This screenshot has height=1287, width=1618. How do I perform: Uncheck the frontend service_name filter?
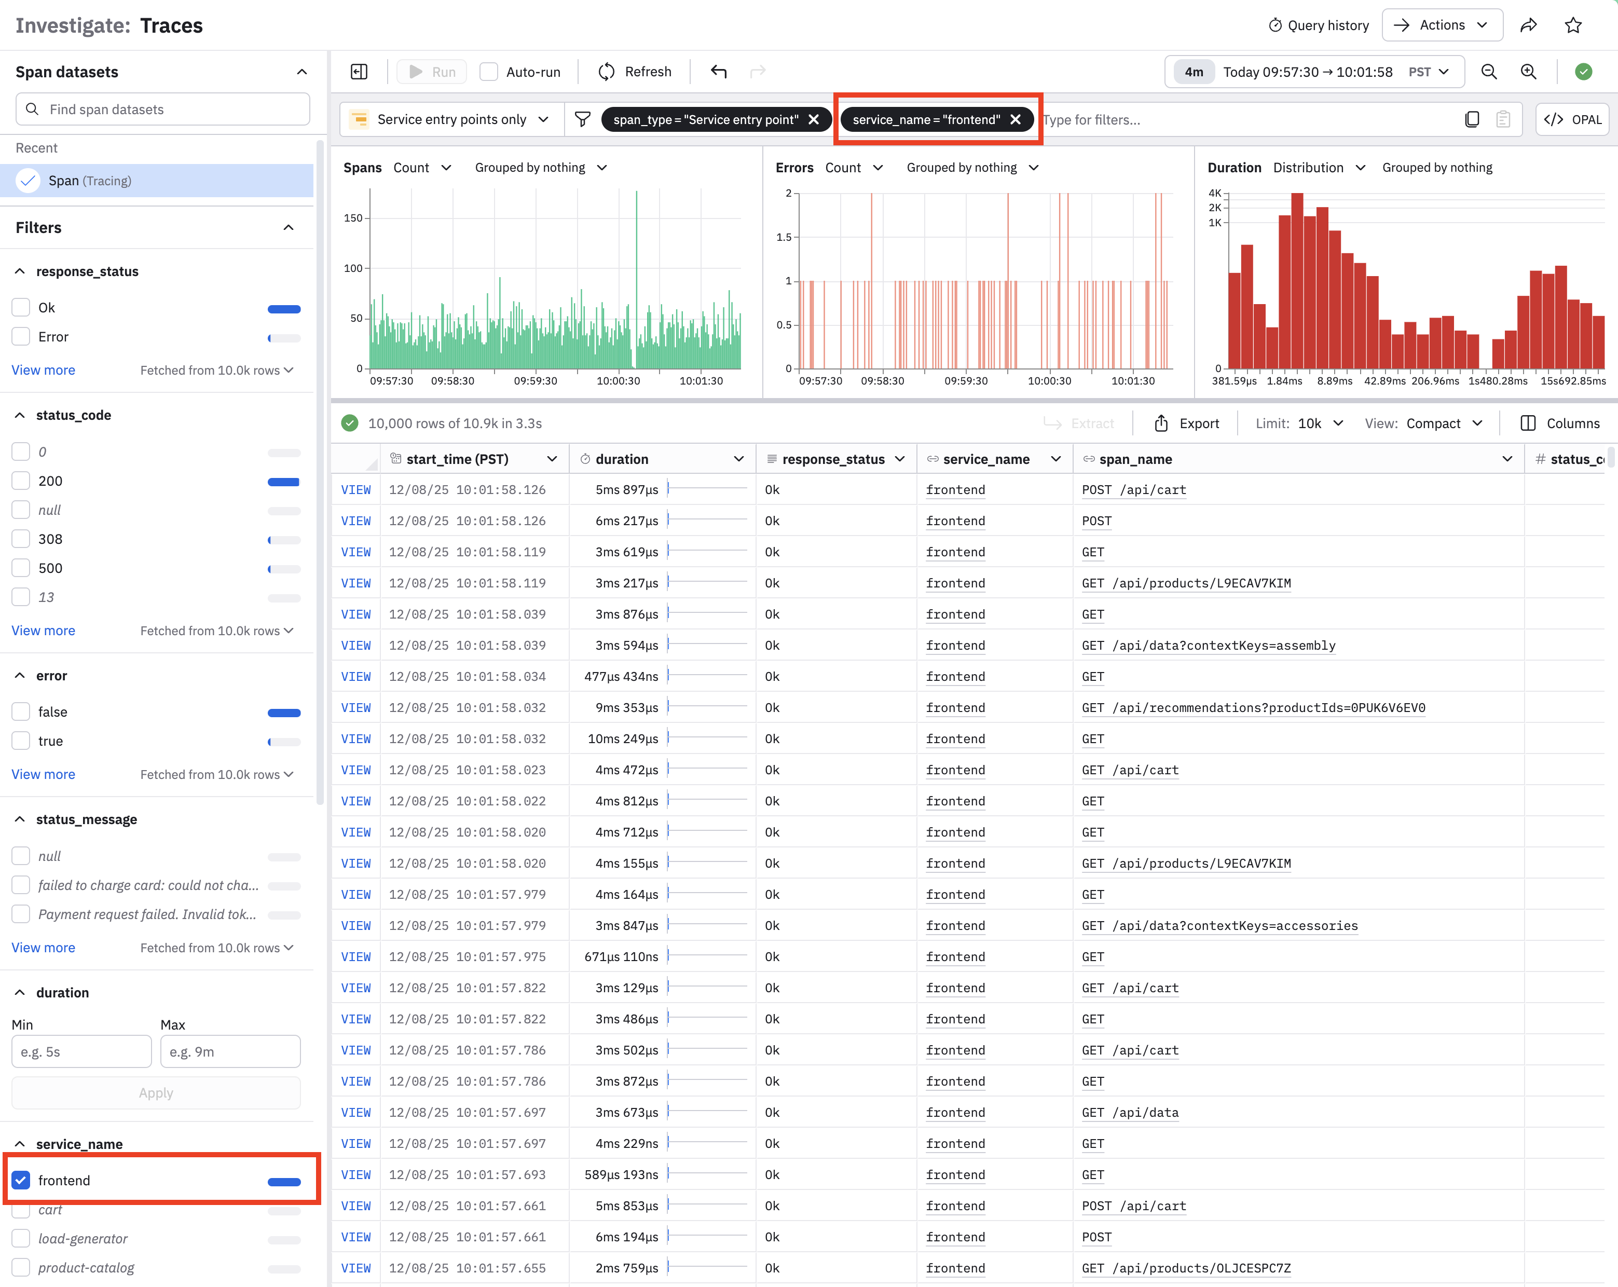pyautogui.click(x=21, y=1180)
